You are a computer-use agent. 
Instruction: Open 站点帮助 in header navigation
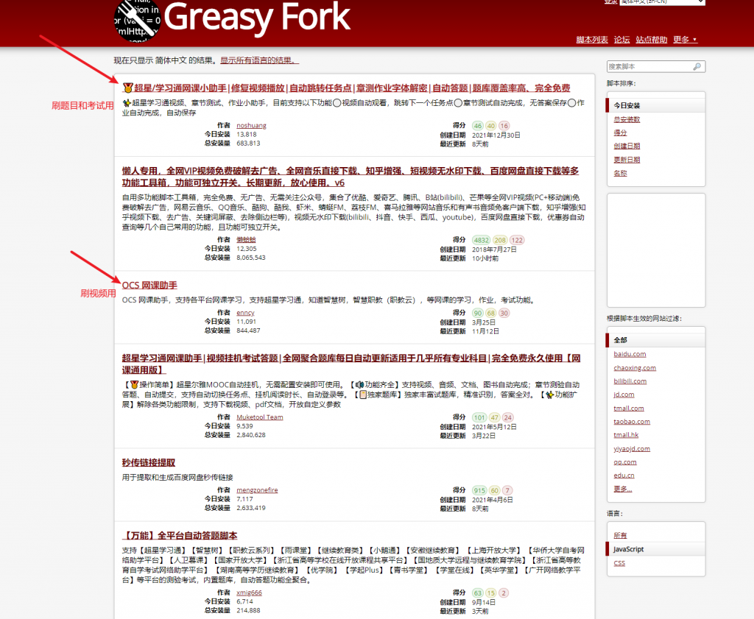[652, 40]
